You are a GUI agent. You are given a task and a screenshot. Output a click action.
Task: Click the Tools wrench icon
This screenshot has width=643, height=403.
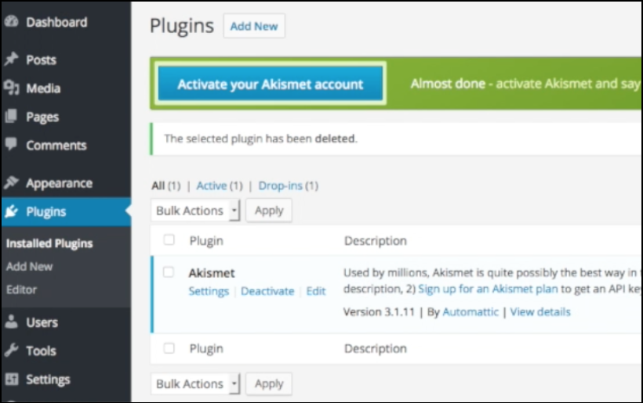[x=12, y=351]
